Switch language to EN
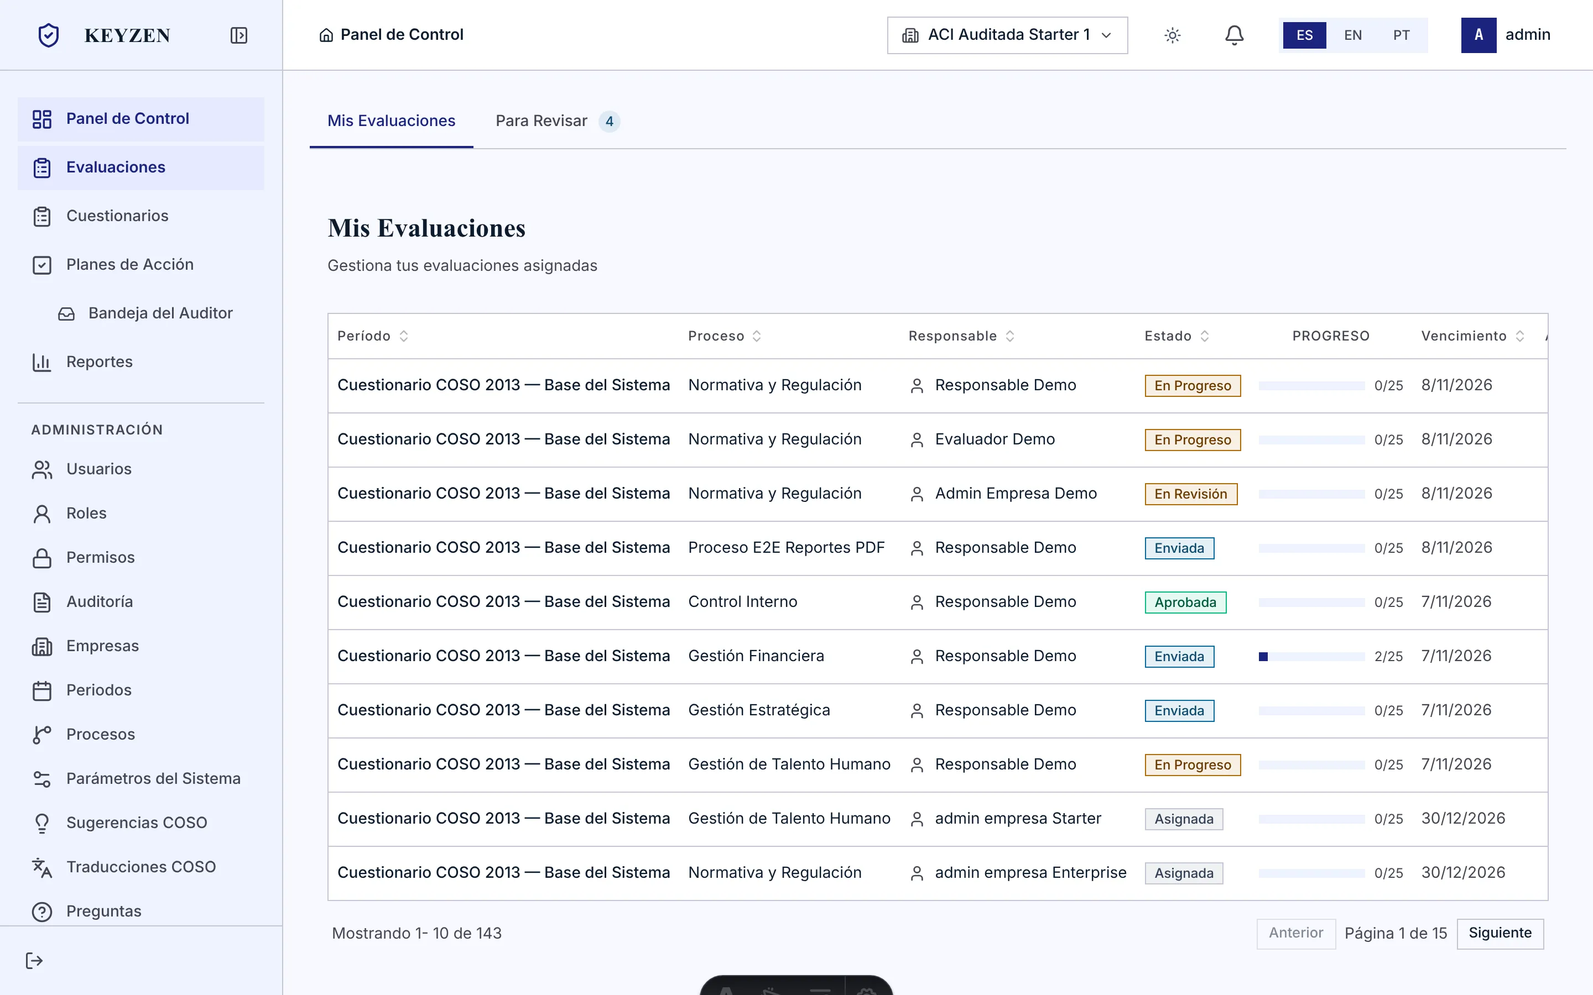Viewport: 1593px width, 995px height. [x=1353, y=35]
